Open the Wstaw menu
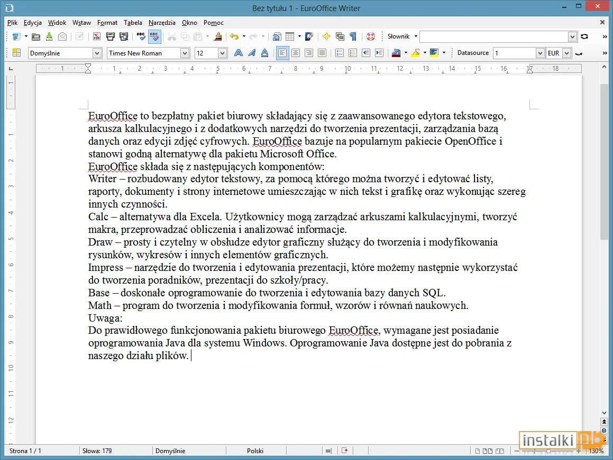This screenshot has height=460, width=613. pos(81,23)
